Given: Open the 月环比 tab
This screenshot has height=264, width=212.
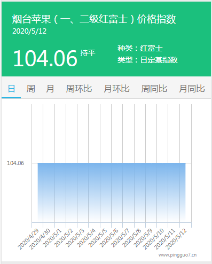Looking at the screenshot, I should point(116,89).
